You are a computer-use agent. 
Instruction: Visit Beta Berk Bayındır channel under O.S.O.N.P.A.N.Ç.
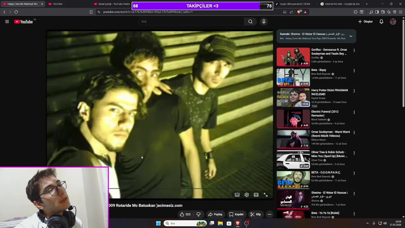(321, 176)
